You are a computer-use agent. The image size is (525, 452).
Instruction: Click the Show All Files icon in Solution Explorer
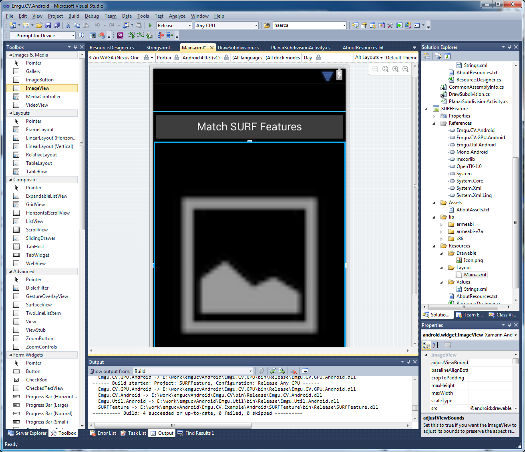point(438,57)
